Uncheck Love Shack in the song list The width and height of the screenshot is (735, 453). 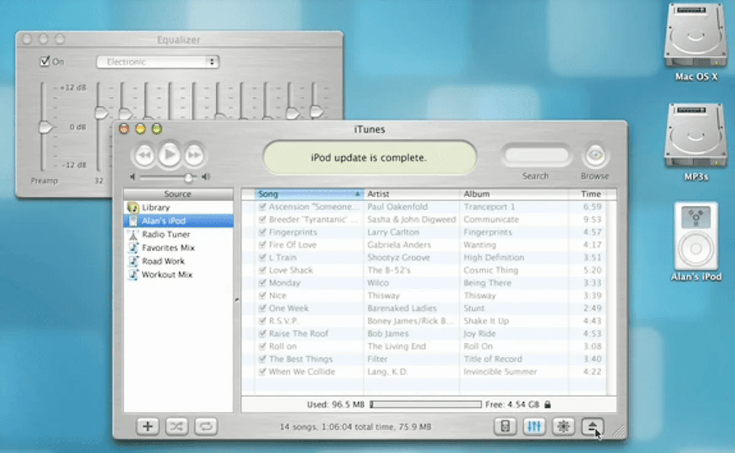point(261,270)
